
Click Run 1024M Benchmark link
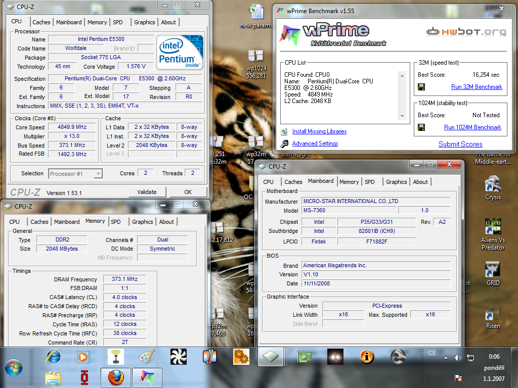tap(473, 127)
